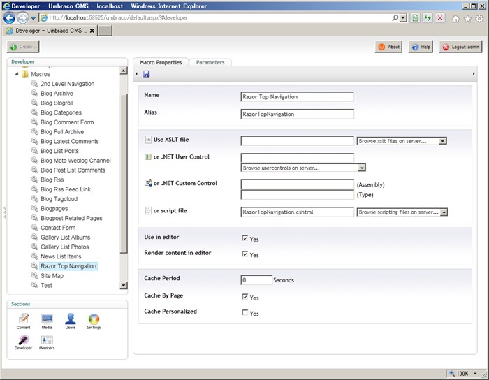The width and height of the screenshot is (489, 380).
Task: Open the Developer section icon
Action: click(x=23, y=342)
